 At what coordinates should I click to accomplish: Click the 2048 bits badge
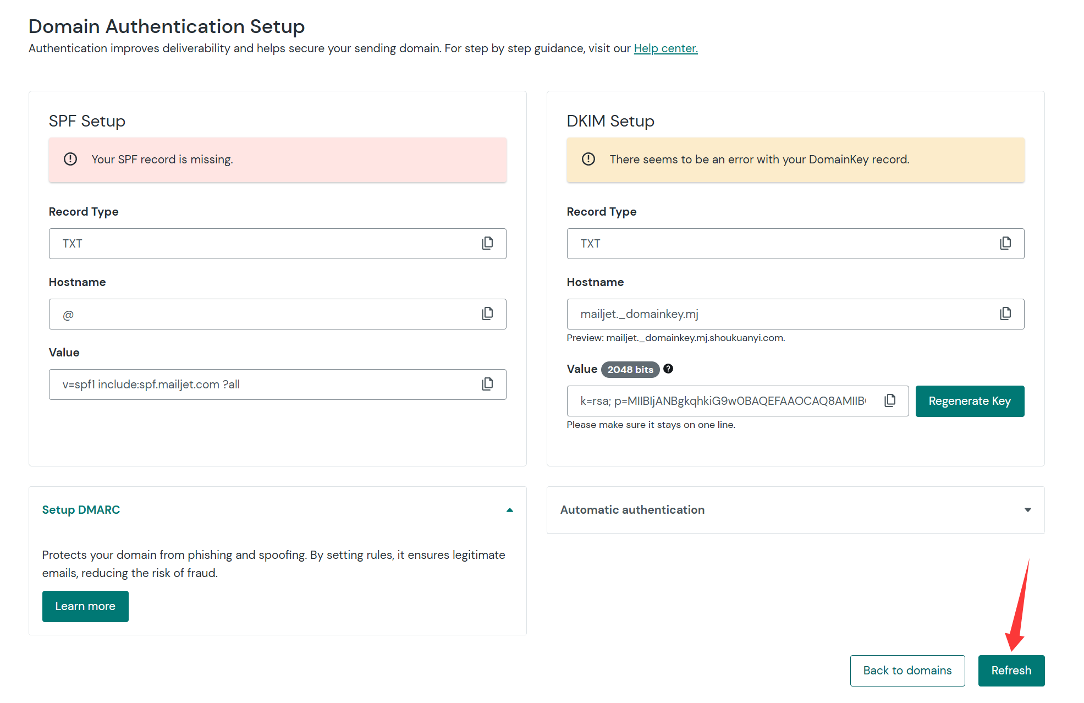coord(630,370)
